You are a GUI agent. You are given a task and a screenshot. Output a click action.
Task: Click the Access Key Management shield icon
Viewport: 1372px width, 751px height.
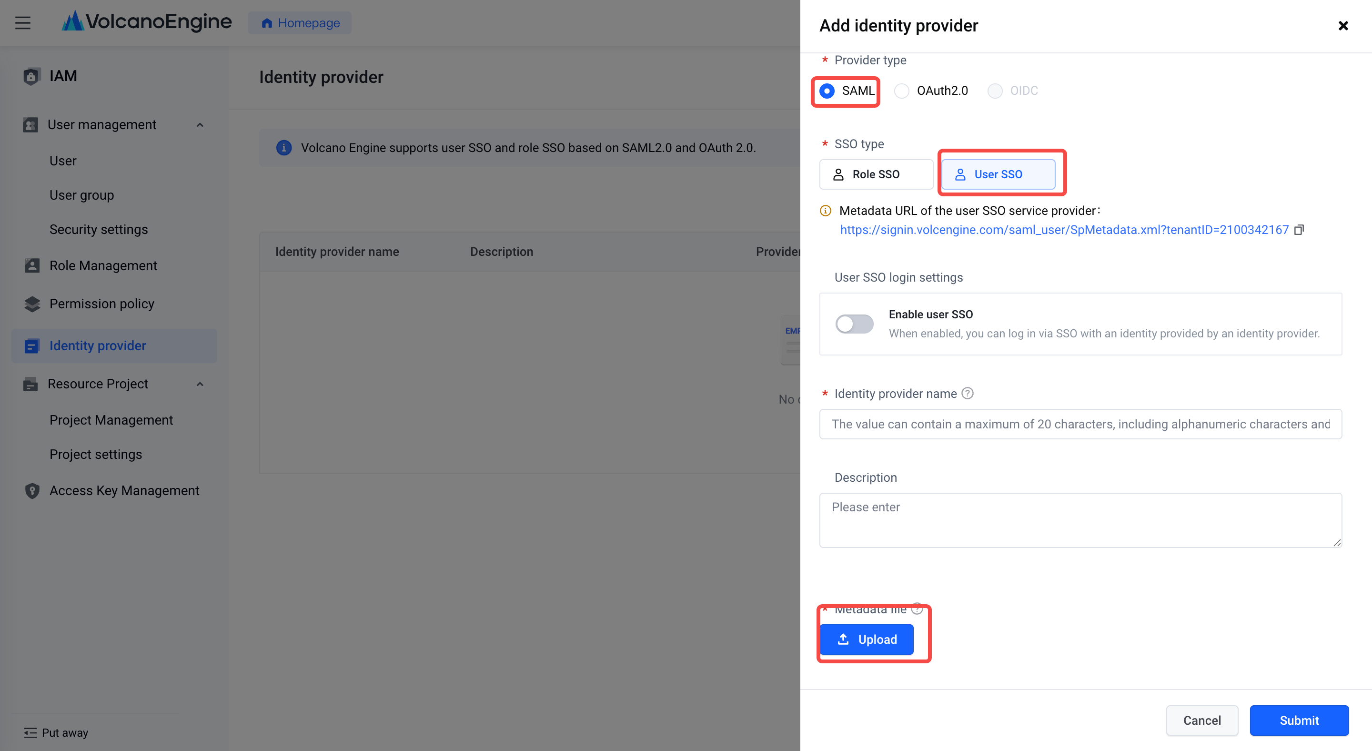pyautogui.click(x=32, y=490)
